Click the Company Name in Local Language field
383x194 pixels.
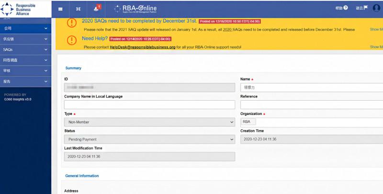(x=149, y=104)
